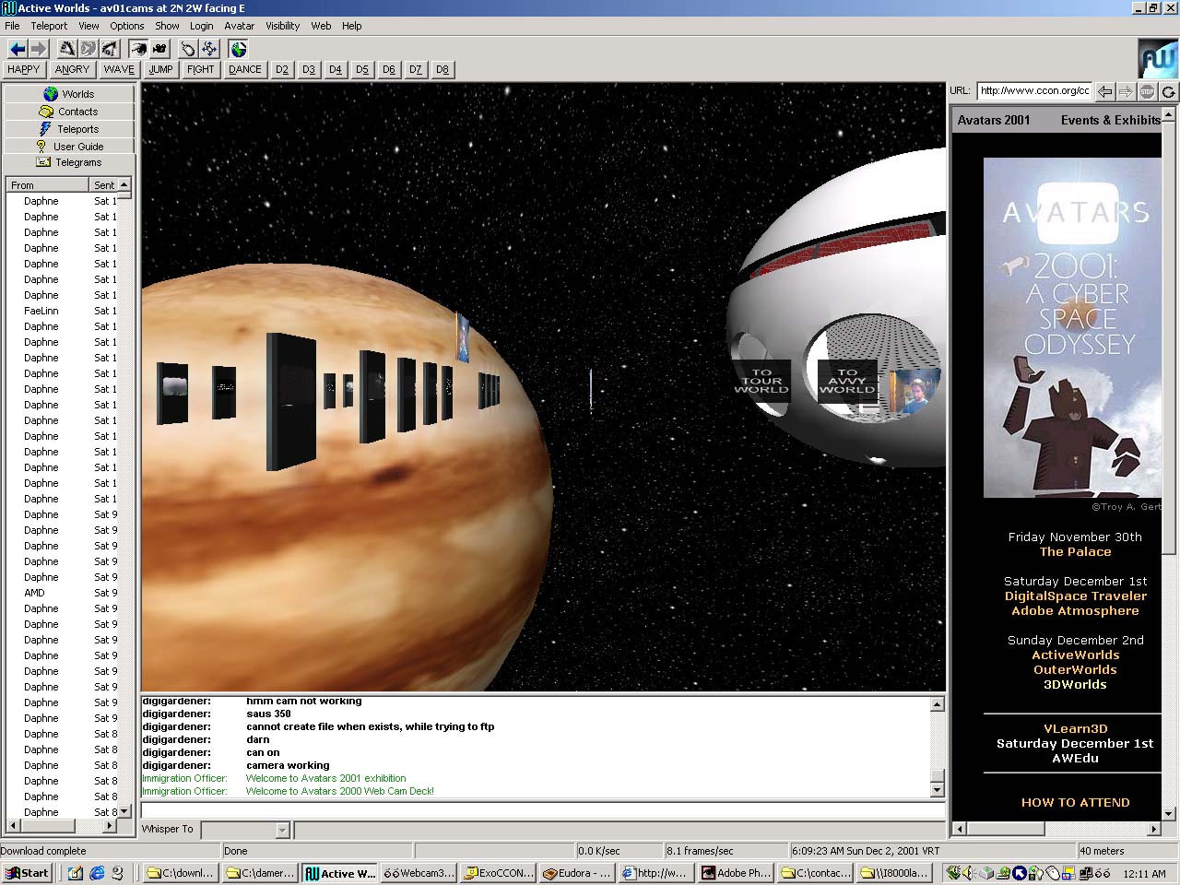Go back in the web panel
The image size is (1180, 885).
1104,91
